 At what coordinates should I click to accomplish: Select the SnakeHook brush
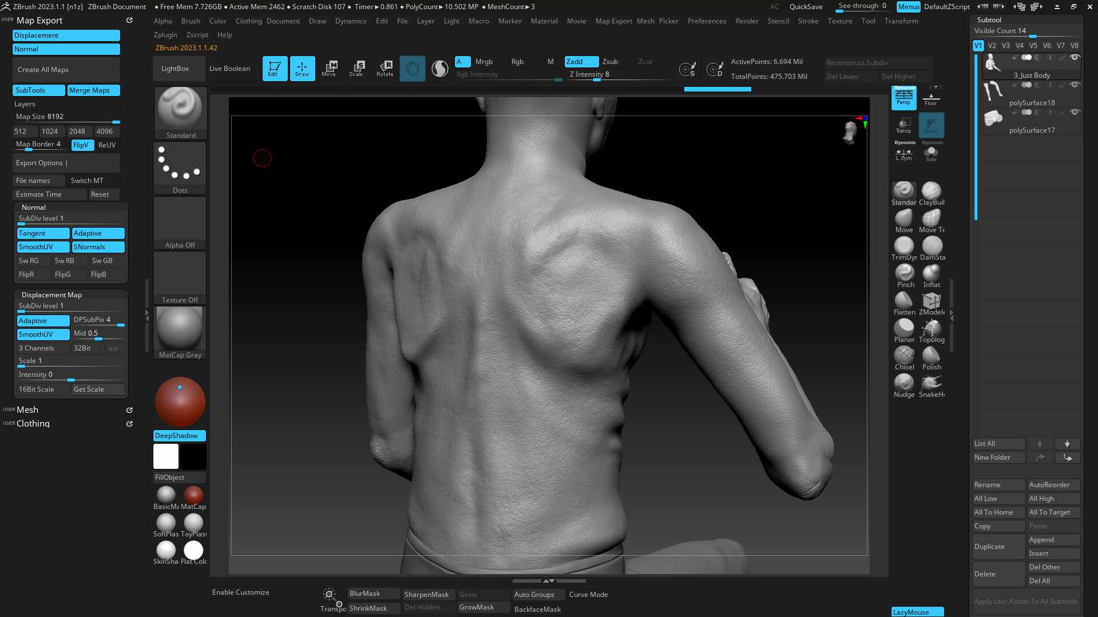(931, 386)
